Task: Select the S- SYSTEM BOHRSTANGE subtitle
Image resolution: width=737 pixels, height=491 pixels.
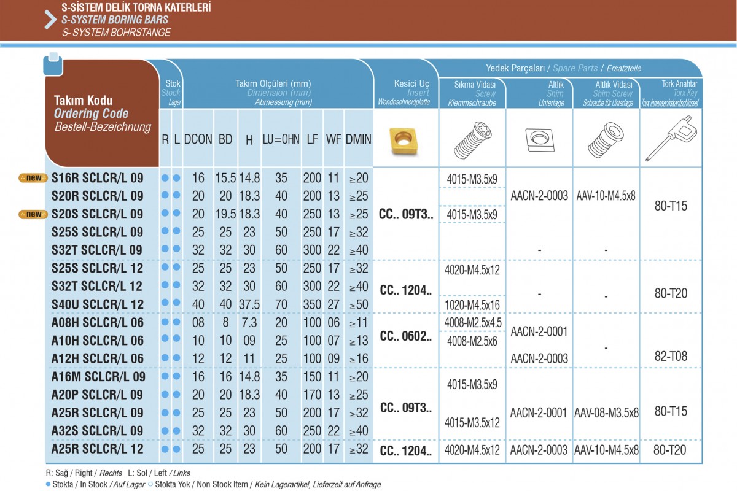Action: click(116, 32)
